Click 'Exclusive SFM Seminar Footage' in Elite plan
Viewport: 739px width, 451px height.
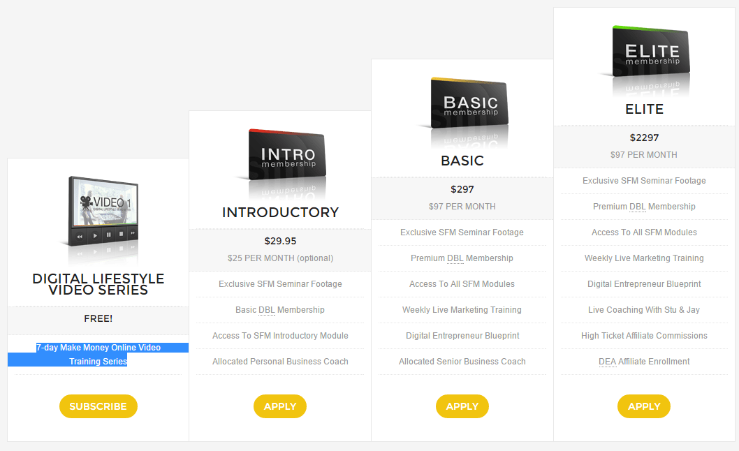click(644, 181)
